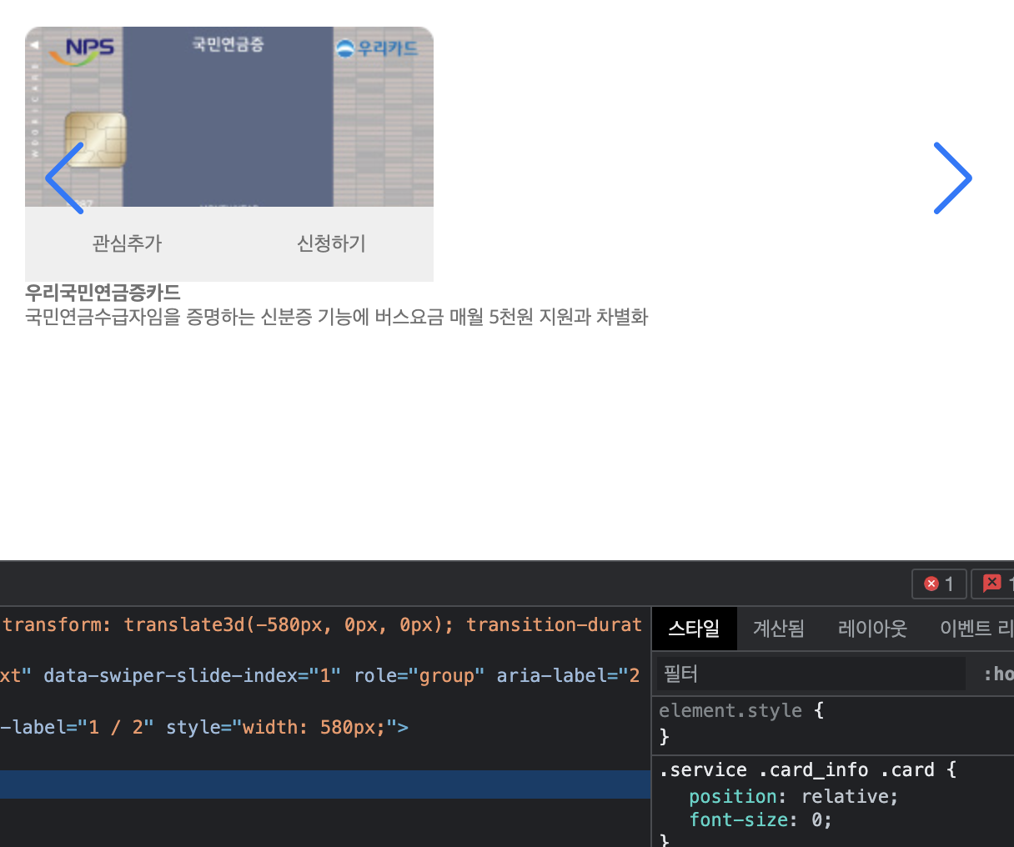Screen dimensions: 1014x847
Task: Click the font-size: 0 declaration
Action: pos(760,819)
